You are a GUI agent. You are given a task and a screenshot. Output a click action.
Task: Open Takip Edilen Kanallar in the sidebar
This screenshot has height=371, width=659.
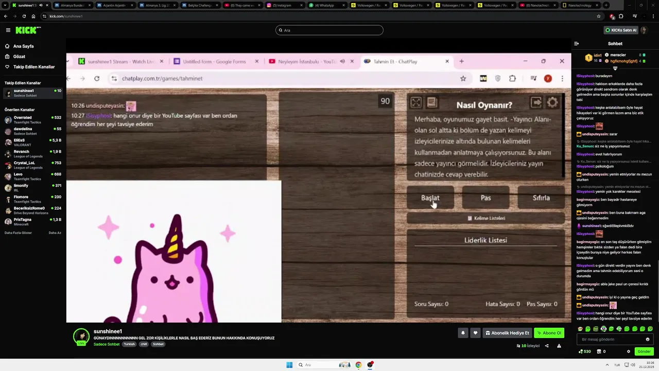coord(34,67)
